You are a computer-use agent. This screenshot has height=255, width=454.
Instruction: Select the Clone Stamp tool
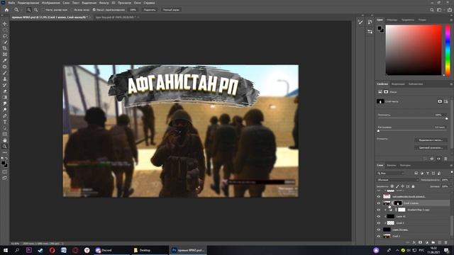point(5,79)
